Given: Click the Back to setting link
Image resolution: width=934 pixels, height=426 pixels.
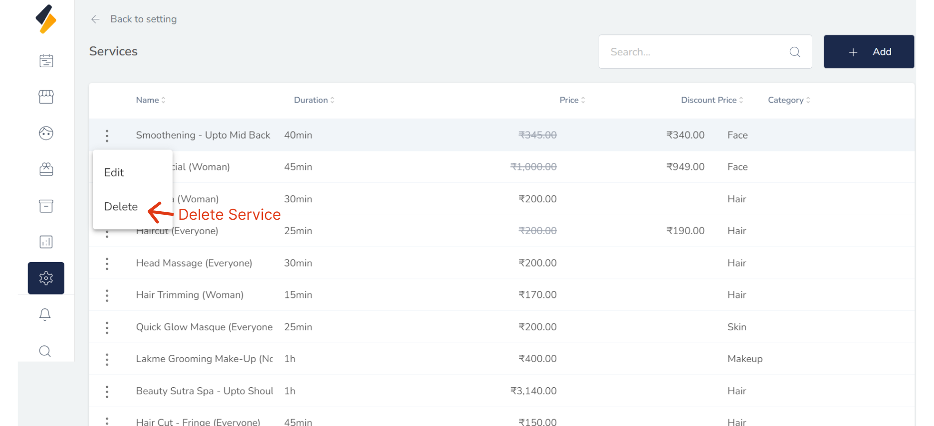Looking at the screenshot, I should 143,19.
